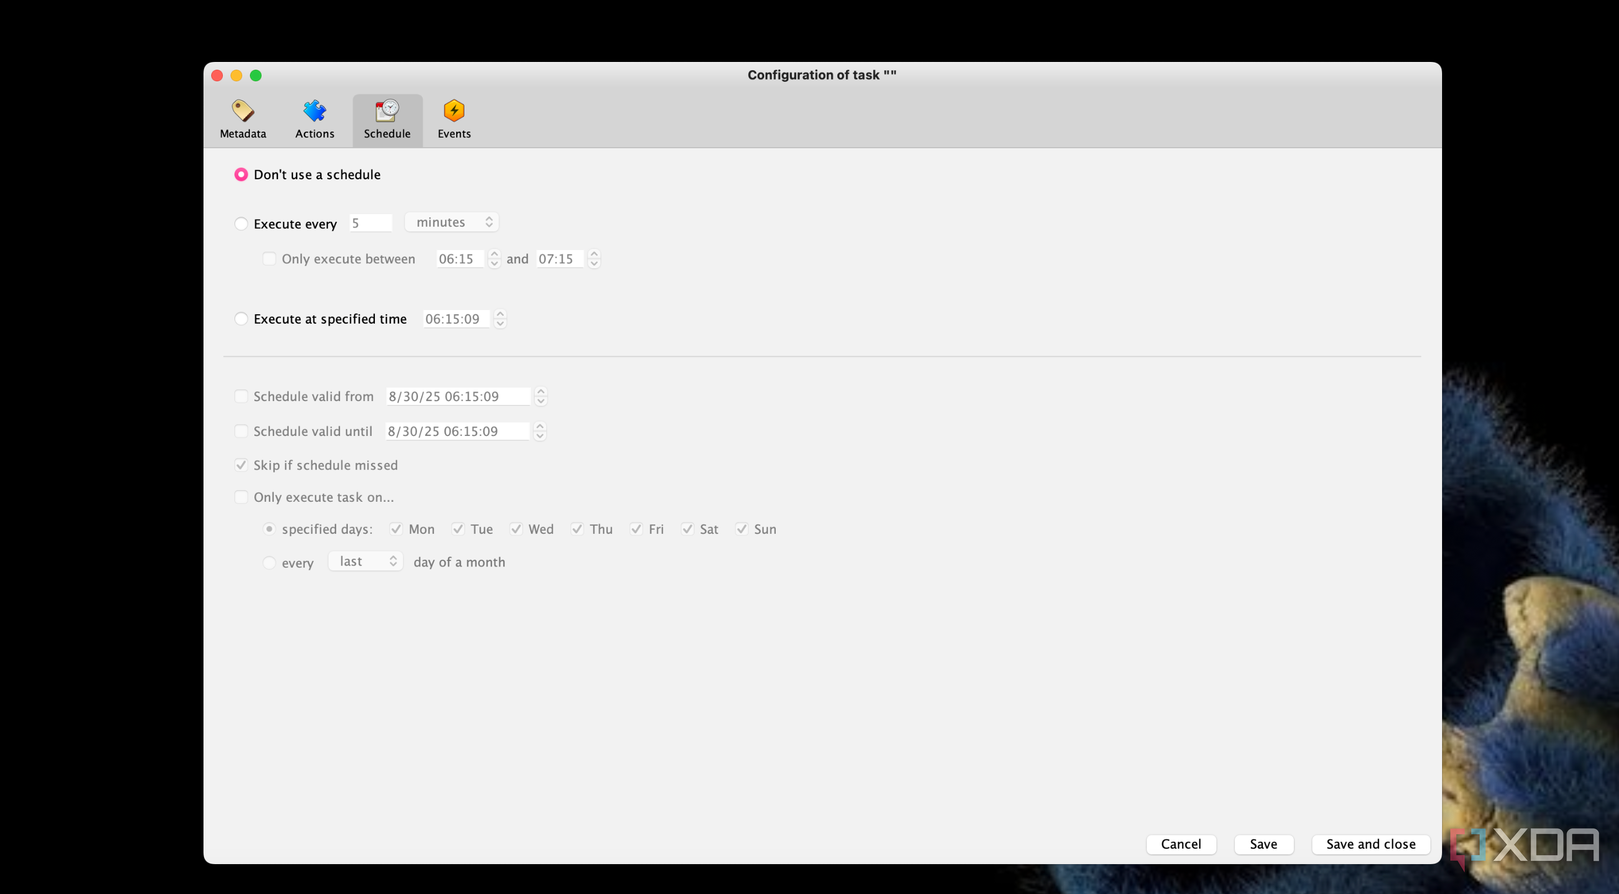Expand the last day of month dropdown

point(366,561)
